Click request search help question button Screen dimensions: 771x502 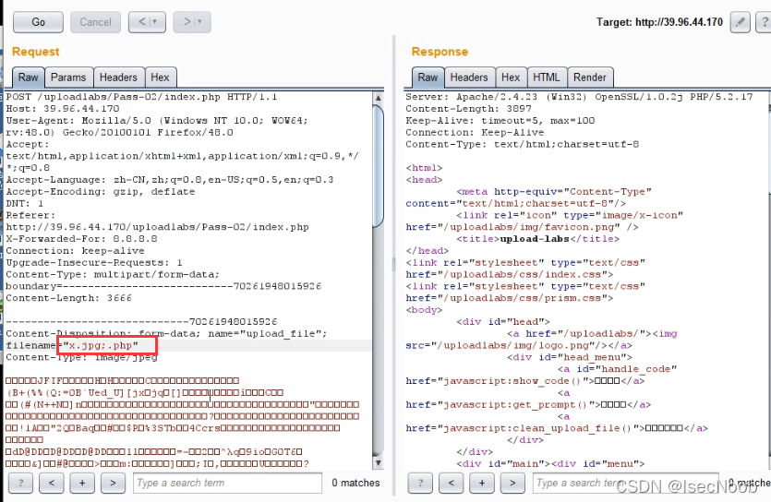tap(20, 483)
